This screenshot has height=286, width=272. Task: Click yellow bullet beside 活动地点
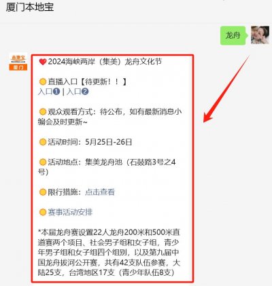43,162
